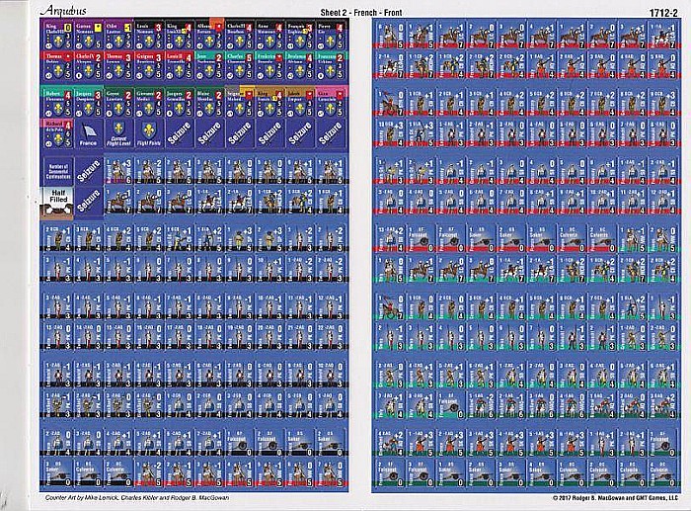691x511 pixels.
Task: Select the Anne Montmorency leader counter
Action: pyautogui.click(x=269, y=35)
